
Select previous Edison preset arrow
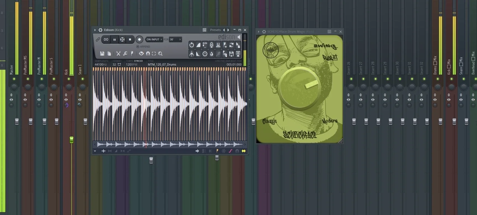click(224, 30)
